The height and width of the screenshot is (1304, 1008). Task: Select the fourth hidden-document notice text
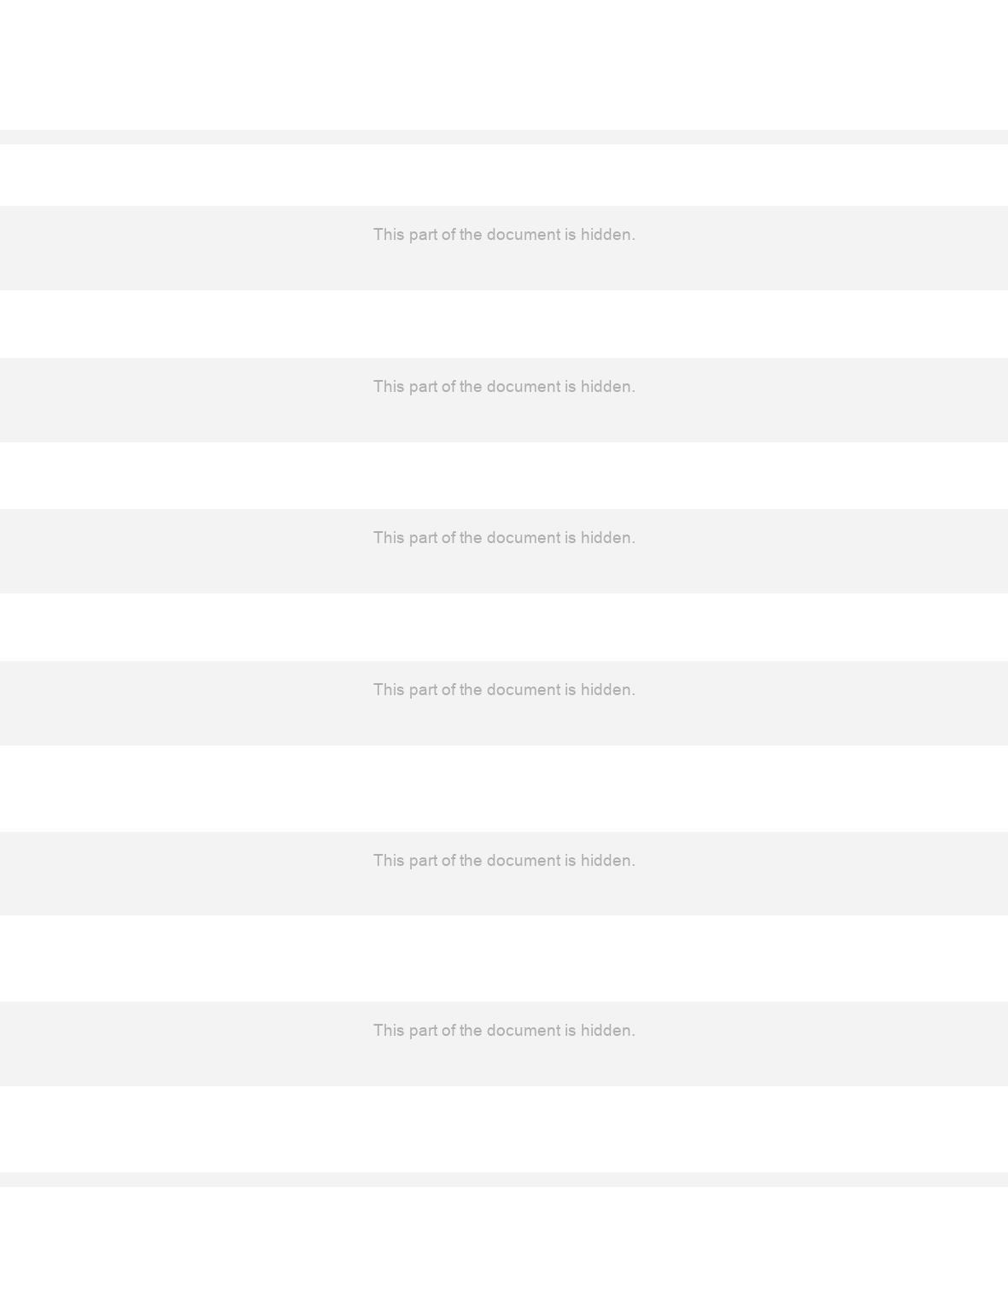[x=504, y=689]
